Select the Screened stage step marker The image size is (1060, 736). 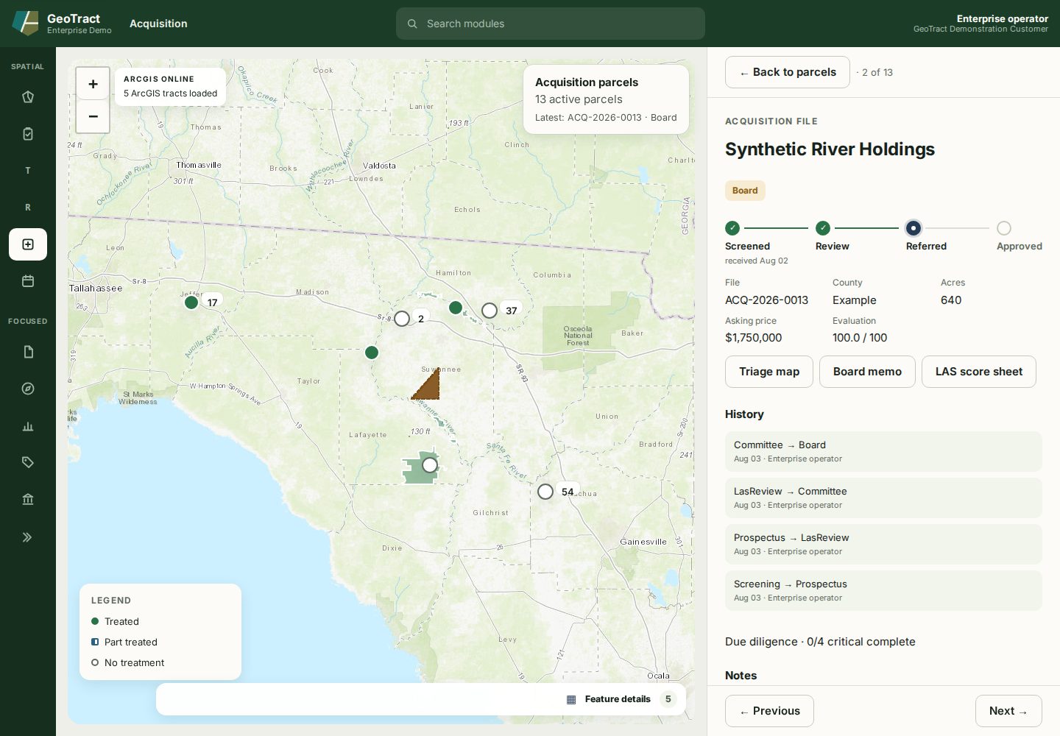[x=732, y=228]
